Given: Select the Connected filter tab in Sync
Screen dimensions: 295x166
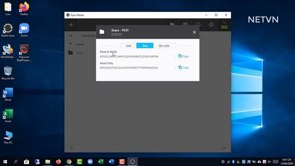Looking at the screenshot, I should click(88, 36).
